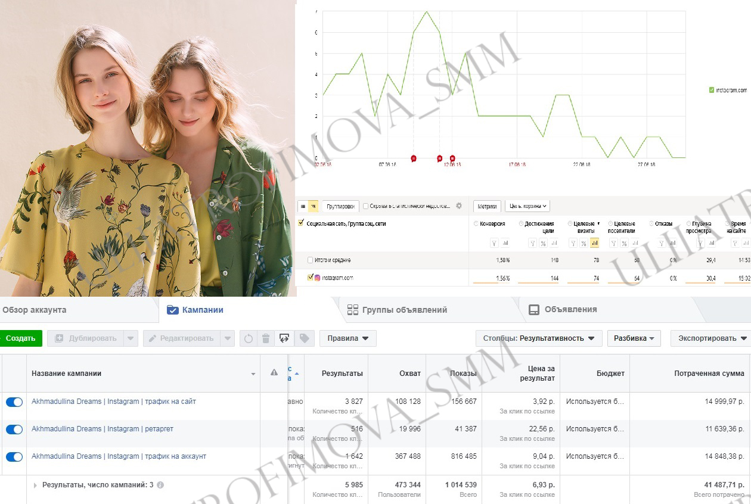Open the Разбивка dropdown
751x504 pixels.
tap(634, 338)
